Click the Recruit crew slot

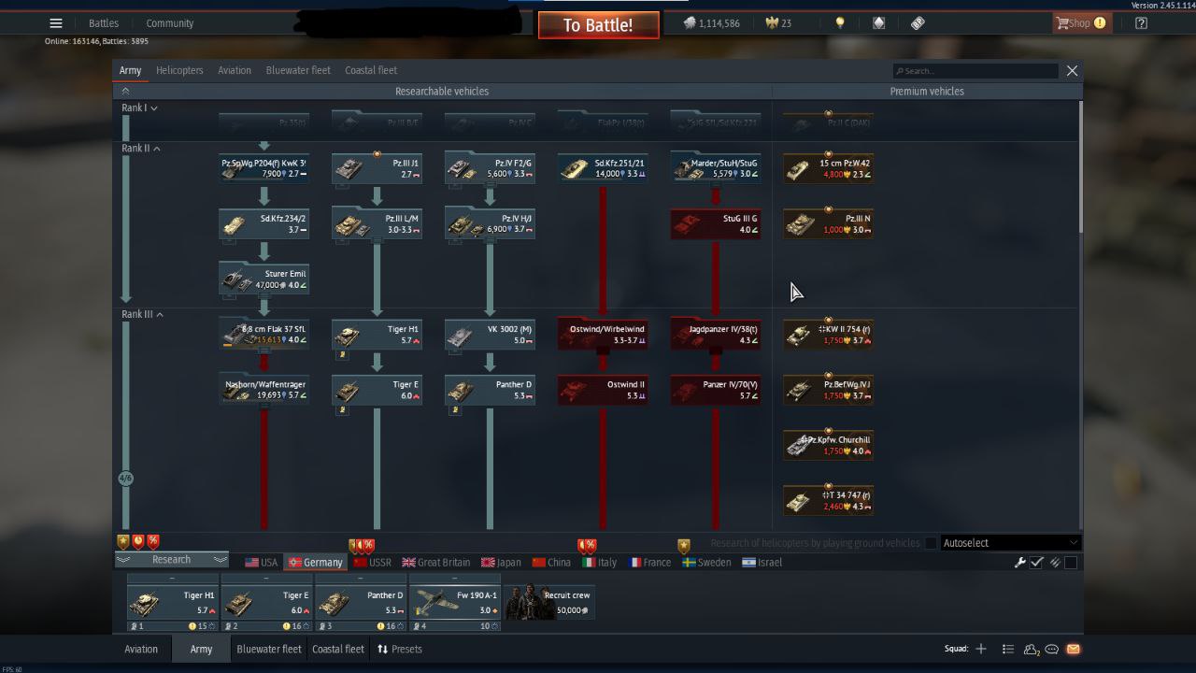[549, 603]
